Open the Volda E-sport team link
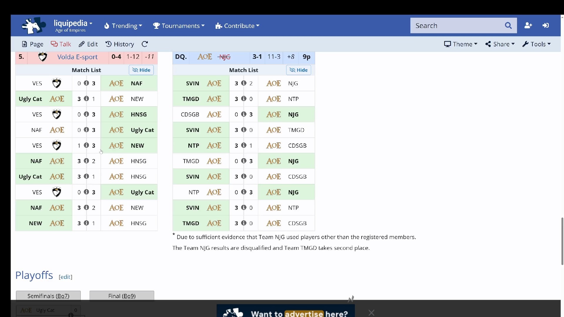 pyautogui.click(x=78, y=57)
